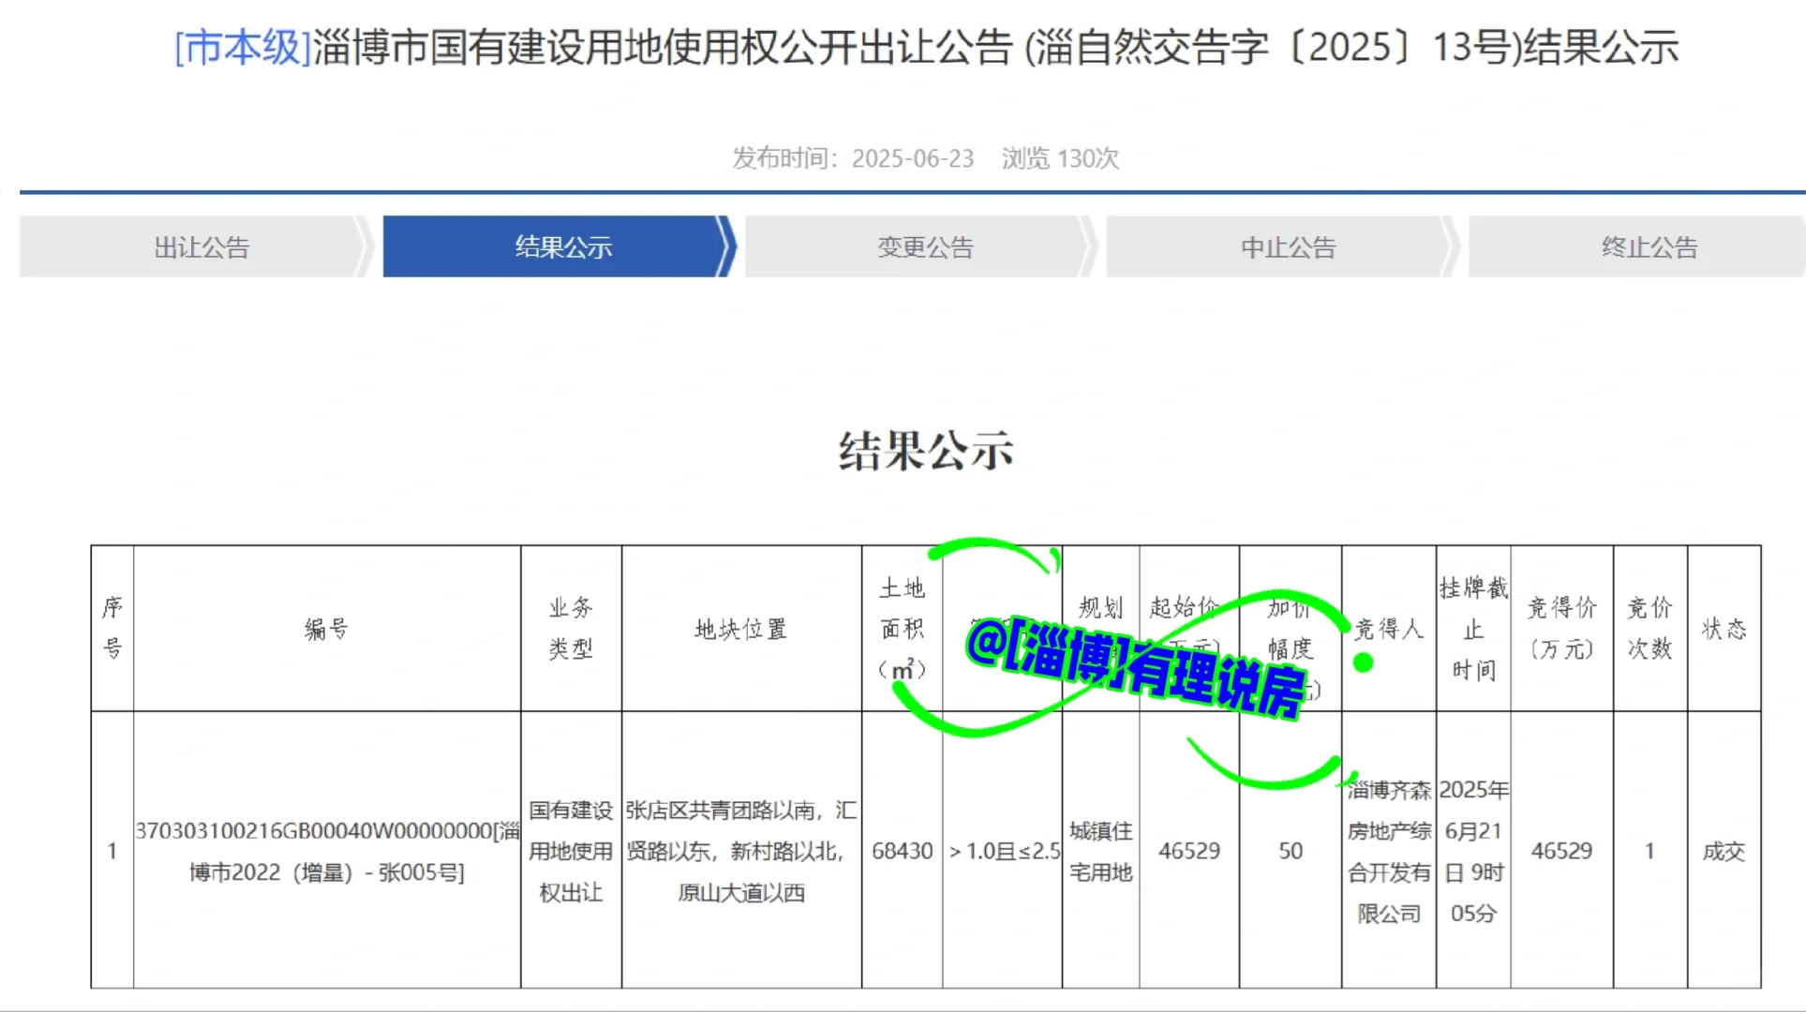Click the [市本级] link in the title
This screenshot has height=1012, width=1806.
pyautogui.click(x=243, y=47)
